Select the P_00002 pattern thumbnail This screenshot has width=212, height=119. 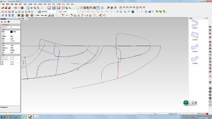click(x=195, y=35)
